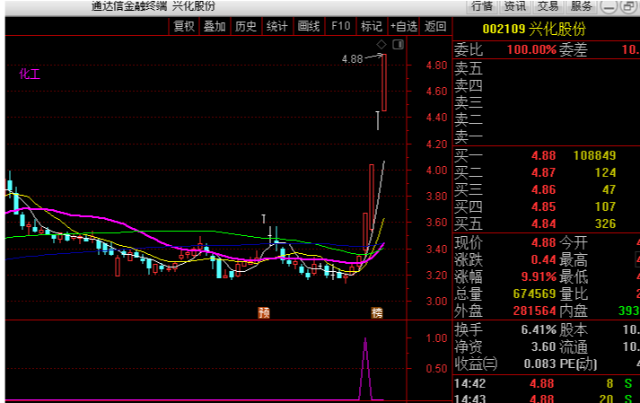Click the tall limit-up candlestick at 4.88

click(x=384, y=83)
